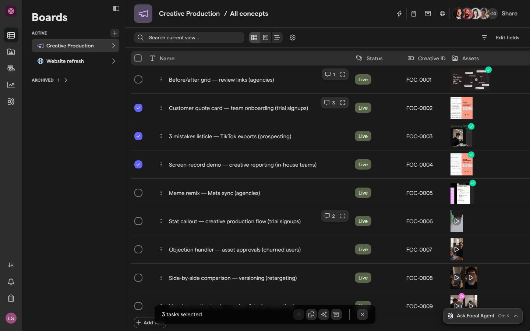Click the Search current view field
530x331 pixels.
pos(189,38)
